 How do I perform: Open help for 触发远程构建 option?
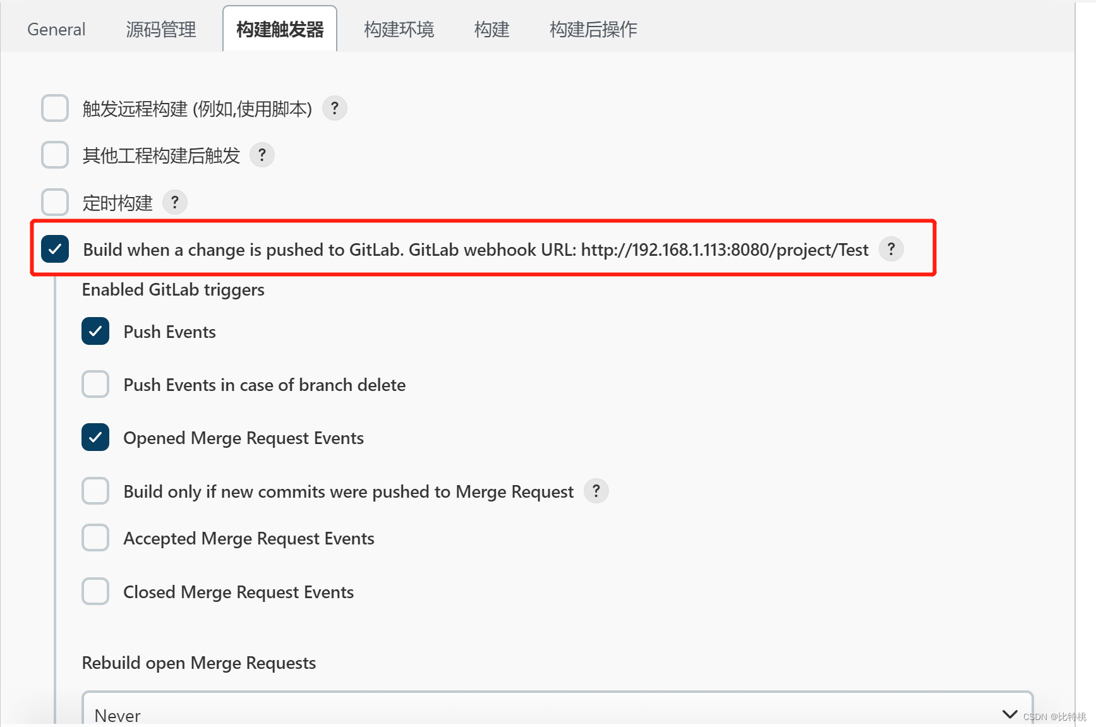(x=334, y=108)
